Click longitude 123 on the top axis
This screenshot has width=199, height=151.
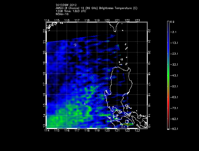click(137, 20)
